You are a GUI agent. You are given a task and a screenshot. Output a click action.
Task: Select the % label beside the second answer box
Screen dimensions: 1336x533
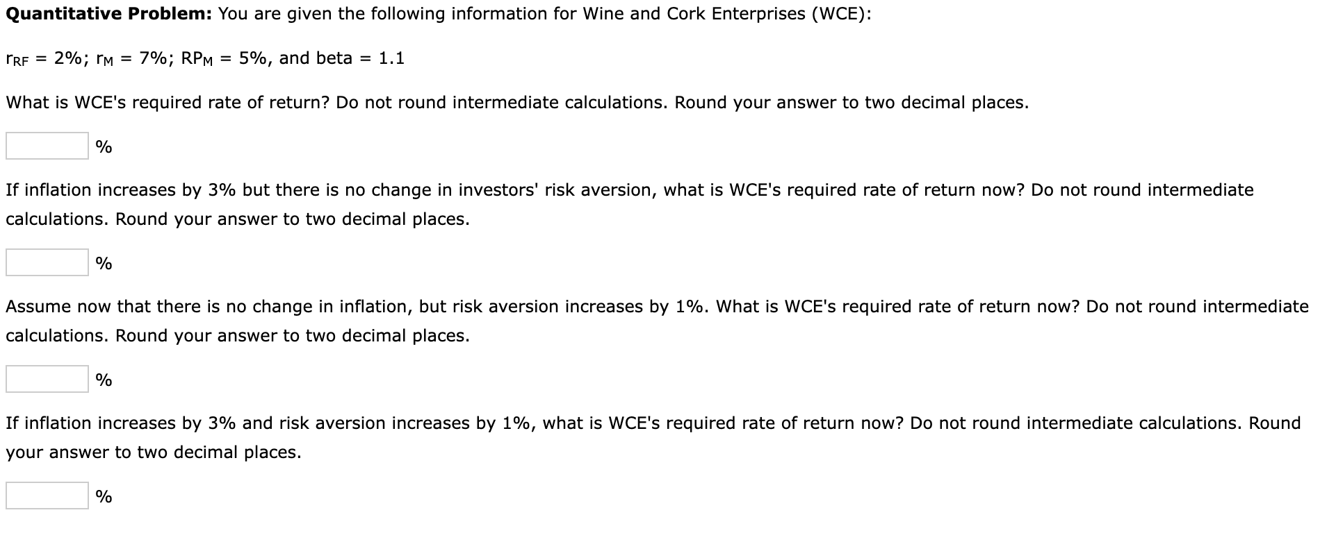[103, 262]
